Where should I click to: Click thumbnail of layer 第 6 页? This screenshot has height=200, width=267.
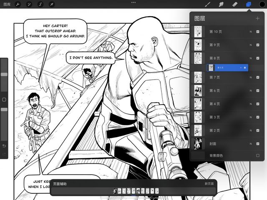[x=198, y=91]
